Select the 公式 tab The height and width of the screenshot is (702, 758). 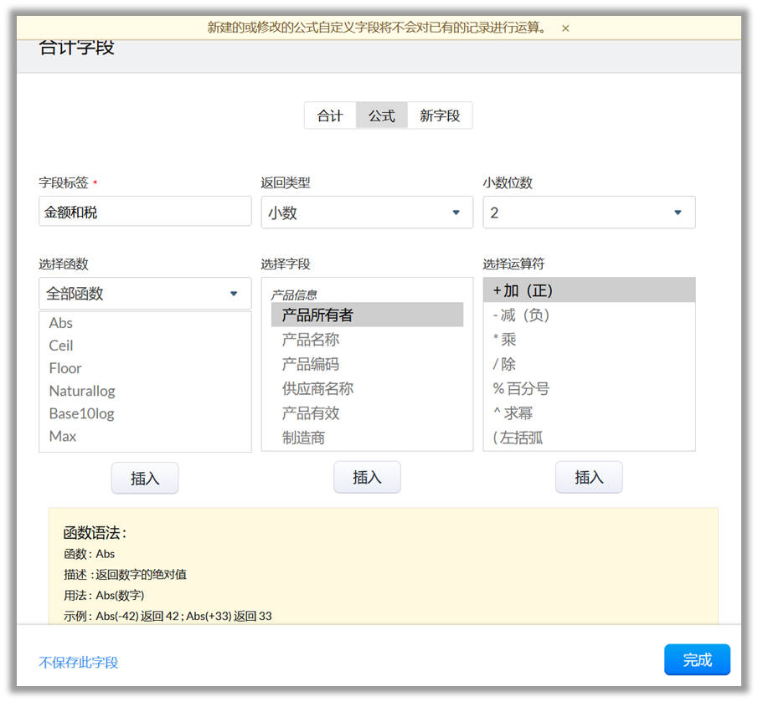(x=382, y=115)
